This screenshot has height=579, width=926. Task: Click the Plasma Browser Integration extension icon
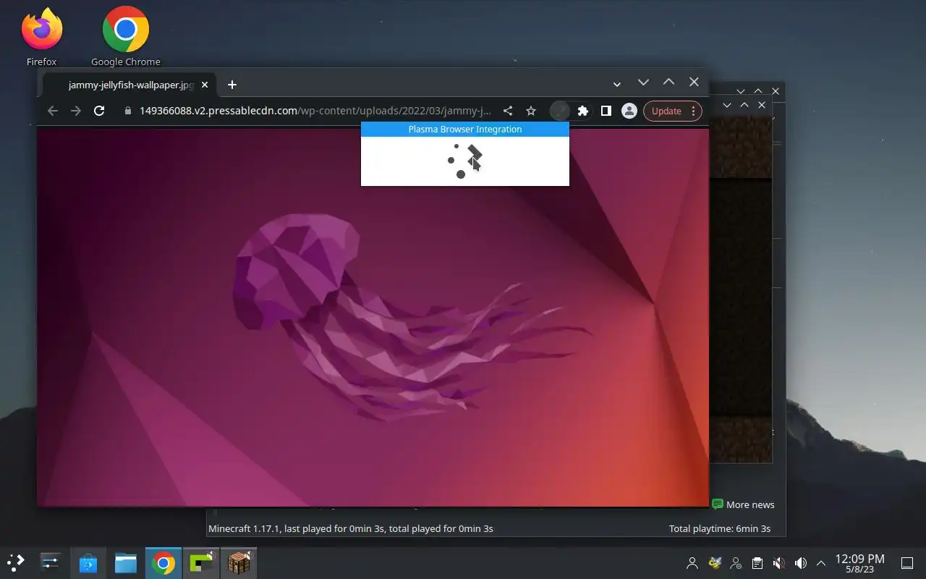560,111
